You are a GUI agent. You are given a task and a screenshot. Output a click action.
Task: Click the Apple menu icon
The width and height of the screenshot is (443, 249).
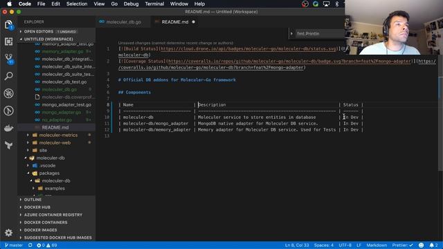tap(9, 3)
